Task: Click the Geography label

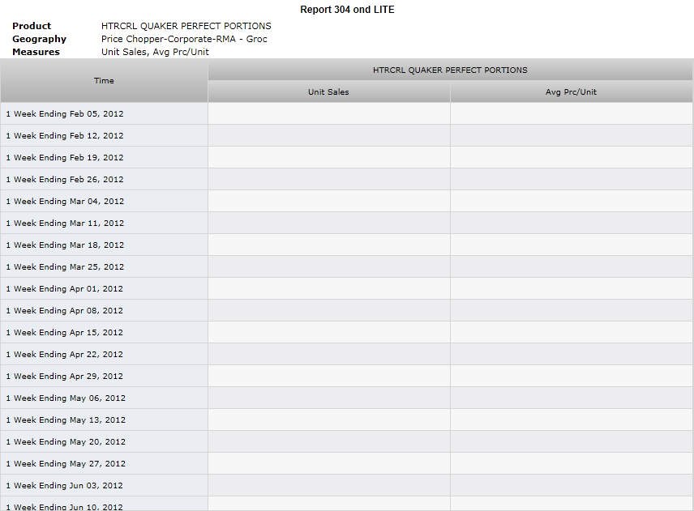Action: coord(40,39)
